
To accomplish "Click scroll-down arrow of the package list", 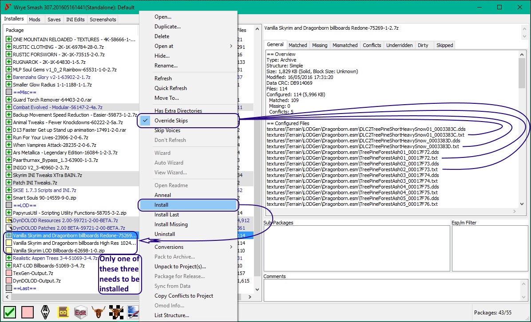I will point(257,289).
